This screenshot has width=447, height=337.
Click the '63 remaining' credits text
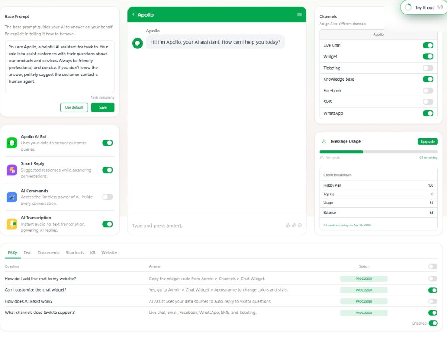coord(428,157)
